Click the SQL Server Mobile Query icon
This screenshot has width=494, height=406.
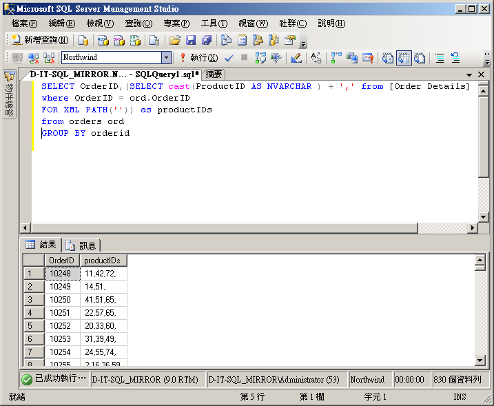[x=154, y=40]
